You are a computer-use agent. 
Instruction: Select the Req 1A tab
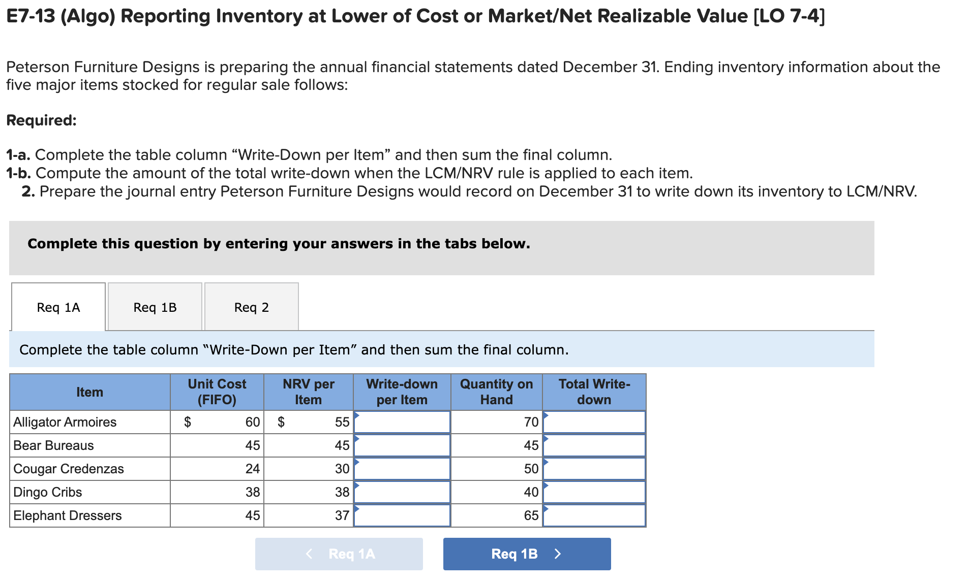click(x=57, y=307)
